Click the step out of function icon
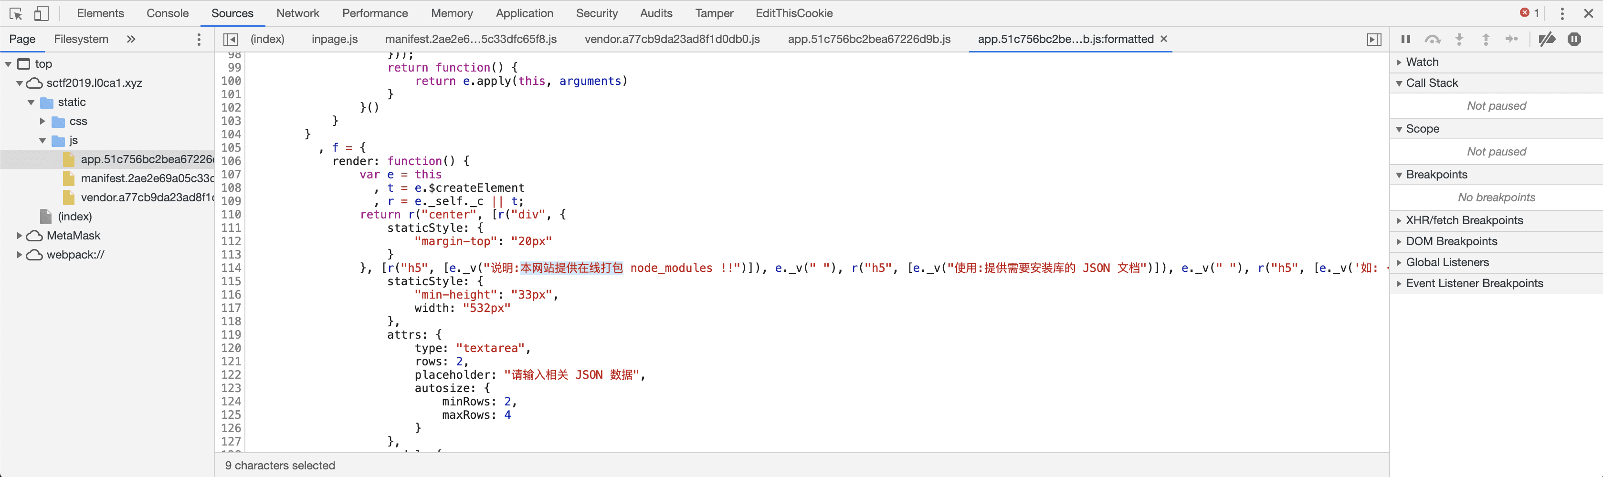 [x=1486, y=39]
